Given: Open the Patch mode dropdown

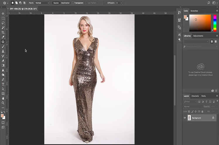Looking at the screenshot, I should pos(42,3).
